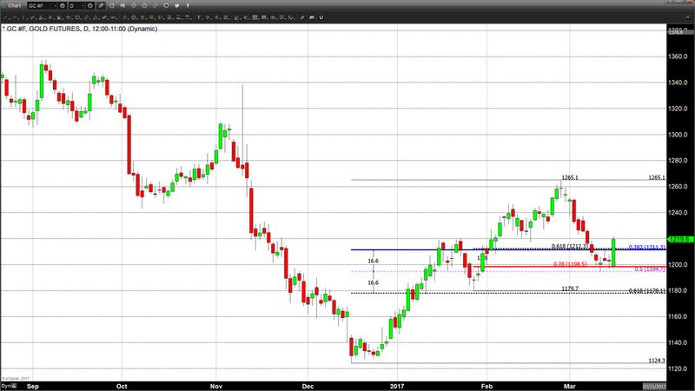
Task: Click toolbar overflow button at right edge
Action: click(688, 17)
